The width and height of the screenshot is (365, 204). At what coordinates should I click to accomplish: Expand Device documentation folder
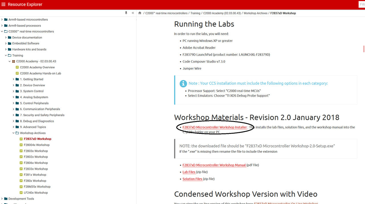tap(6, 38)
